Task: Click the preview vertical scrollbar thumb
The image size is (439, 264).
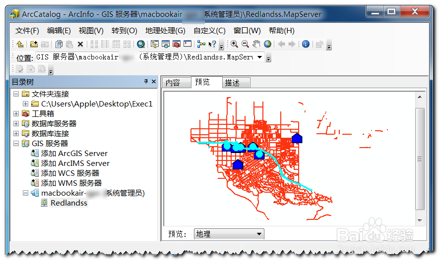Action: 419,159
